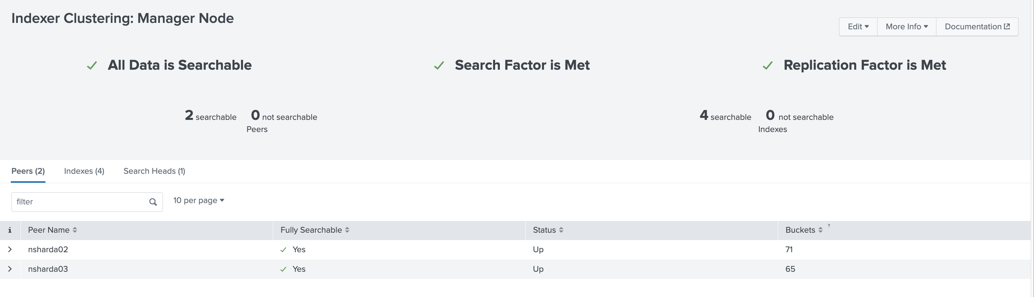Screen dimensions: 1034x297
Task: Sort by Peer Name column arrows
Action: [75, 230]
